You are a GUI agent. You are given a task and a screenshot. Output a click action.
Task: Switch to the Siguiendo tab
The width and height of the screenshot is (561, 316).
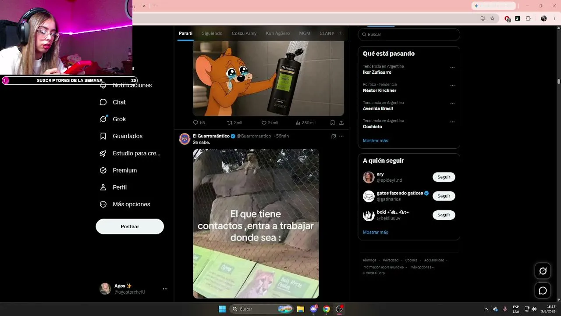click(x=212, y=33)
